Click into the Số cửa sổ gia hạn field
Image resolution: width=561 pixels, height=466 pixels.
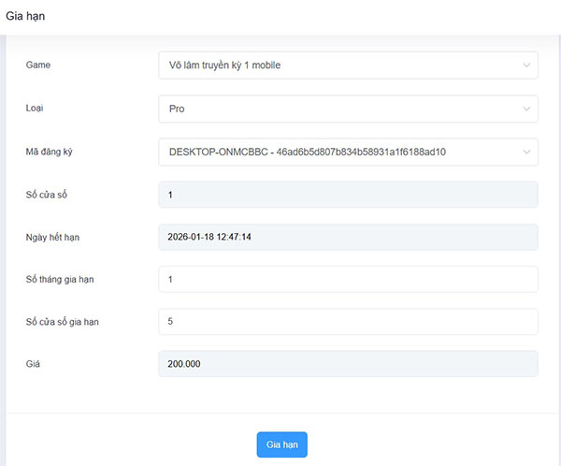coord(348,321)
